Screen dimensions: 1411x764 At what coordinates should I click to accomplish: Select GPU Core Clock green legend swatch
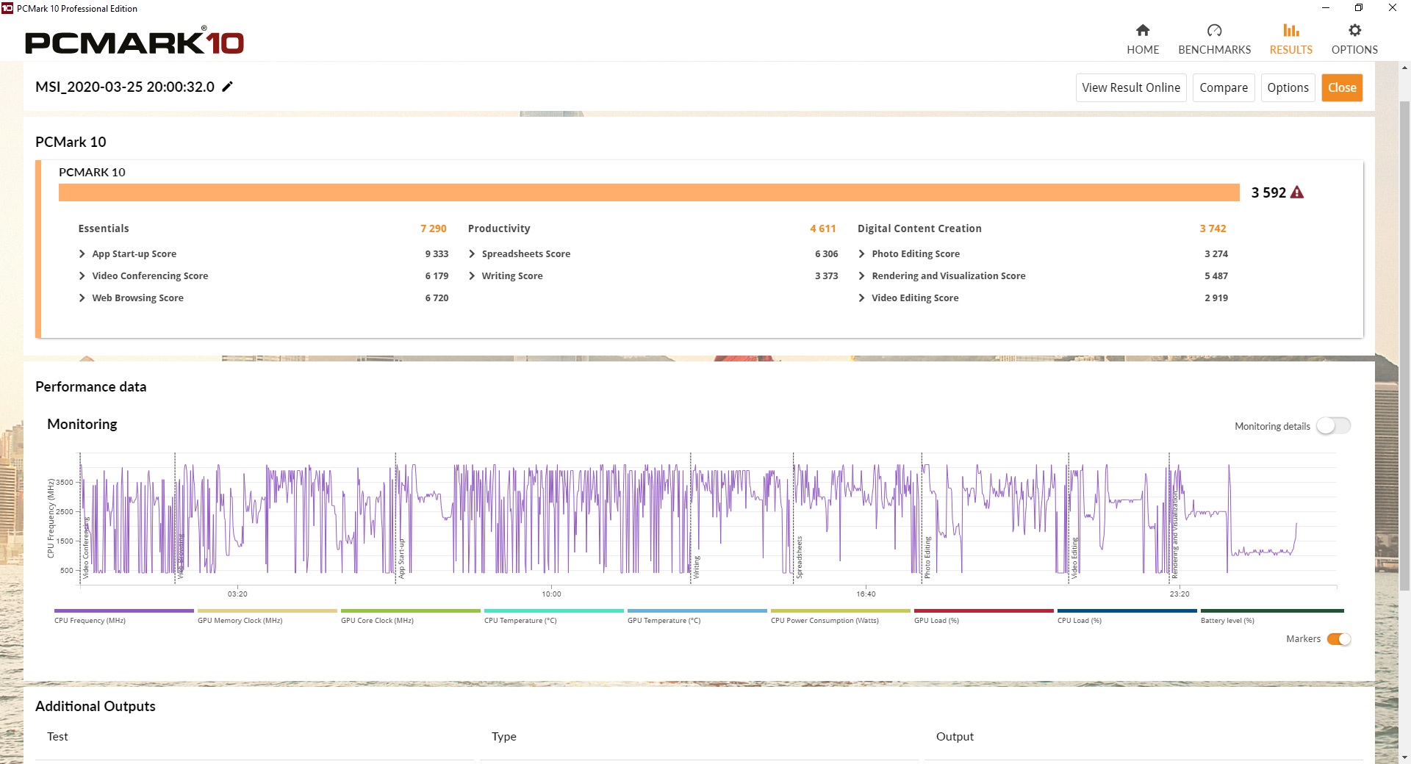411,610
